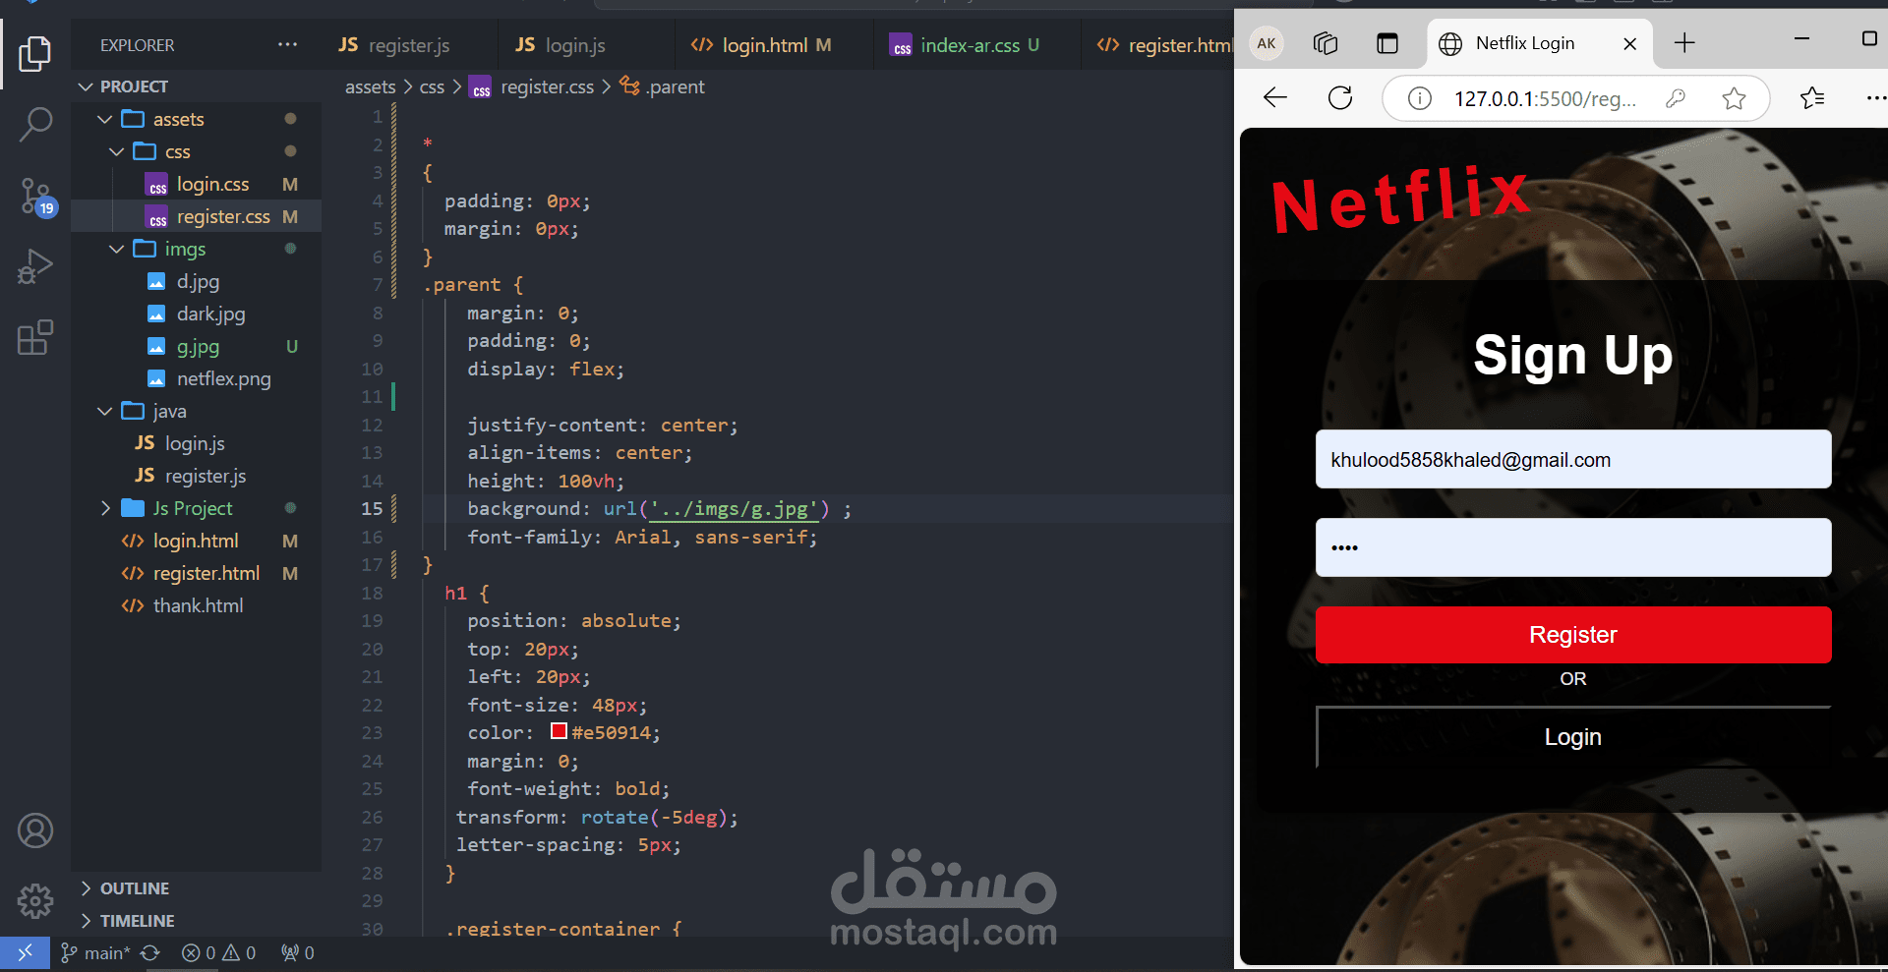Open Edge tab actions menu

(x=1386, y=43)
